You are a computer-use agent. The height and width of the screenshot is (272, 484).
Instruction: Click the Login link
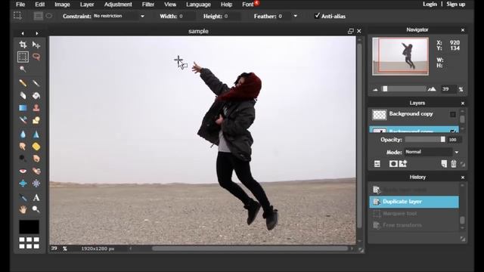(430, 4)
